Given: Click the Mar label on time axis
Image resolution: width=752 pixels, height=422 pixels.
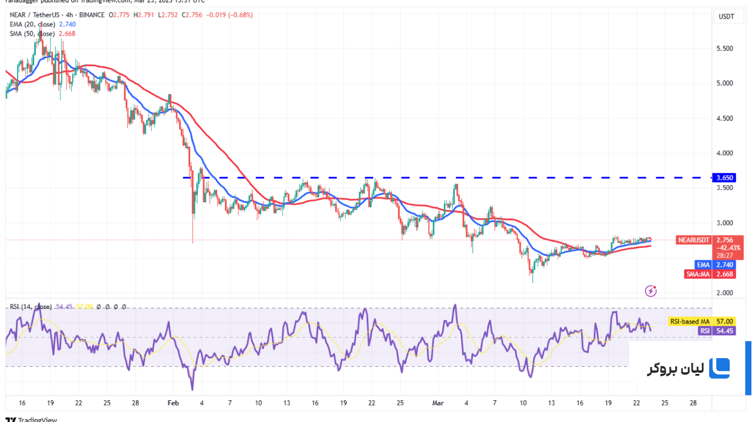Looking at the screenshot, I should click(x=438, y=403).
